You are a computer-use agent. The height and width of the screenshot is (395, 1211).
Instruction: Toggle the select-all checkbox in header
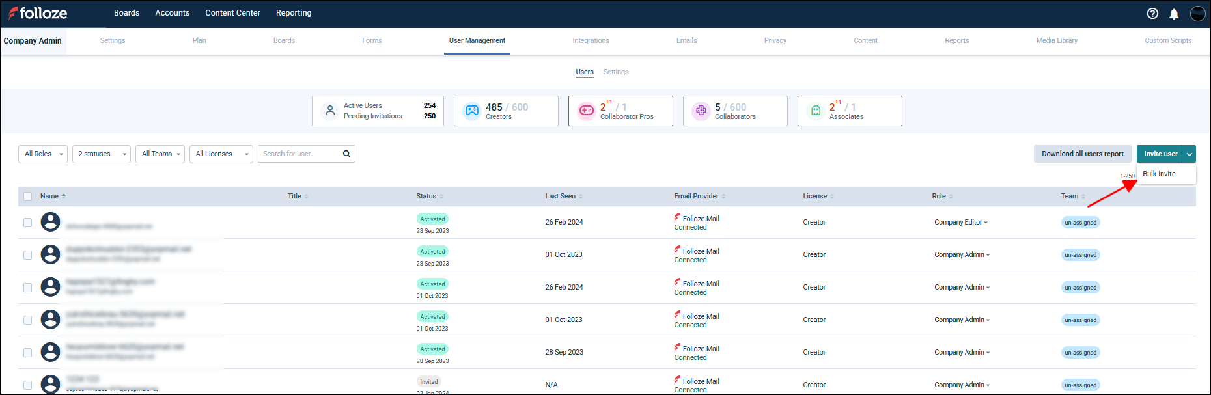(27, 197)
